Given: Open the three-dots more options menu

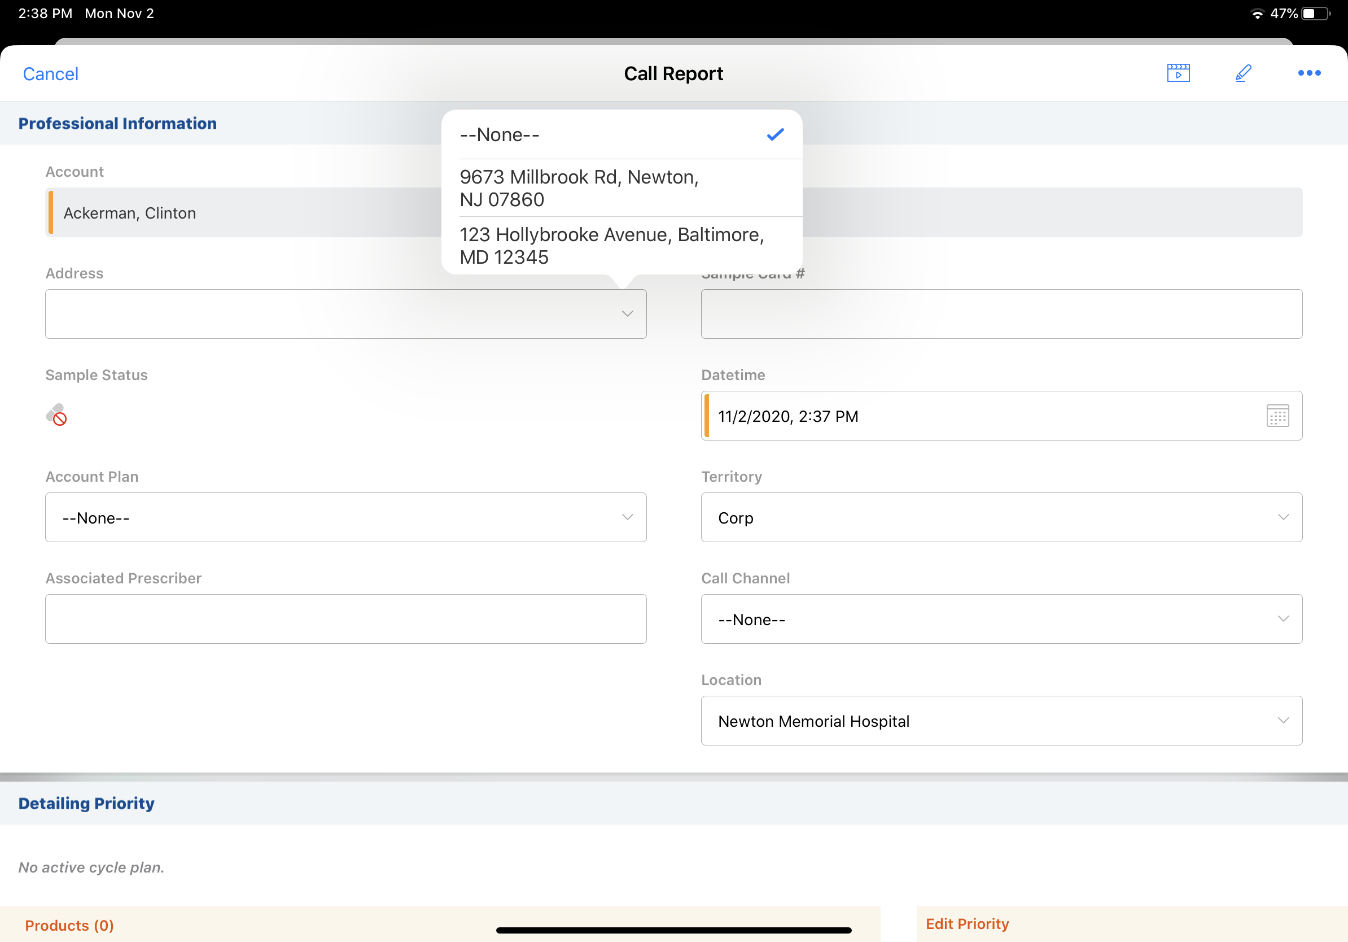Looking at the screenshot, I should [x=1308, y=73].
